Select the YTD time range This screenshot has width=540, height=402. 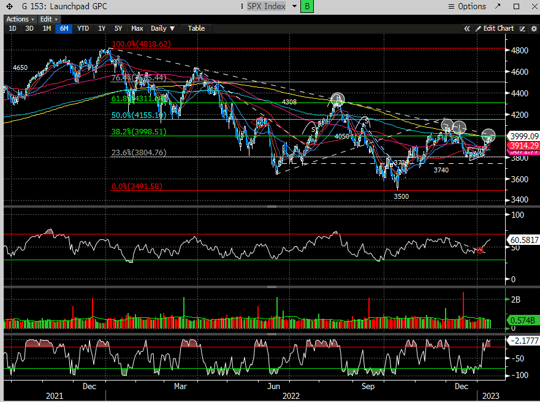pyautogui.click(x=83, y=29)
